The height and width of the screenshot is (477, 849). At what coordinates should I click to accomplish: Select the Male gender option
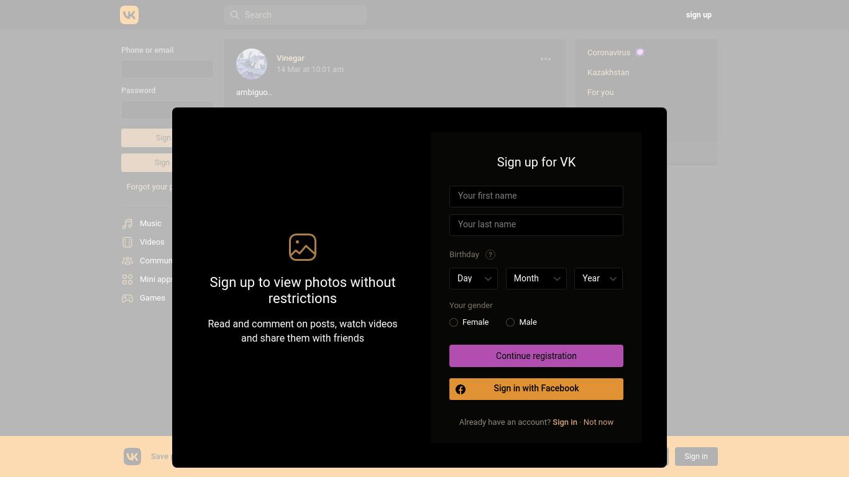(x=521, y=322)
